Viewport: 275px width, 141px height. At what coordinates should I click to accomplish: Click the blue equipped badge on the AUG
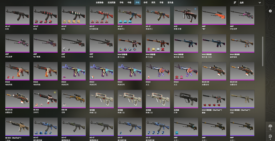pos(195,9)
